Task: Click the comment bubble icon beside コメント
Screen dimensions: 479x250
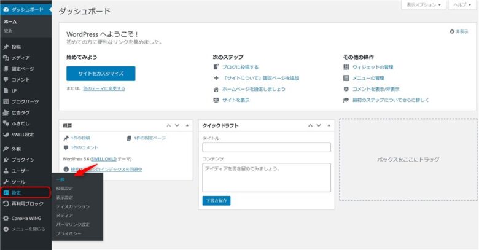Action: click(6, 79)
